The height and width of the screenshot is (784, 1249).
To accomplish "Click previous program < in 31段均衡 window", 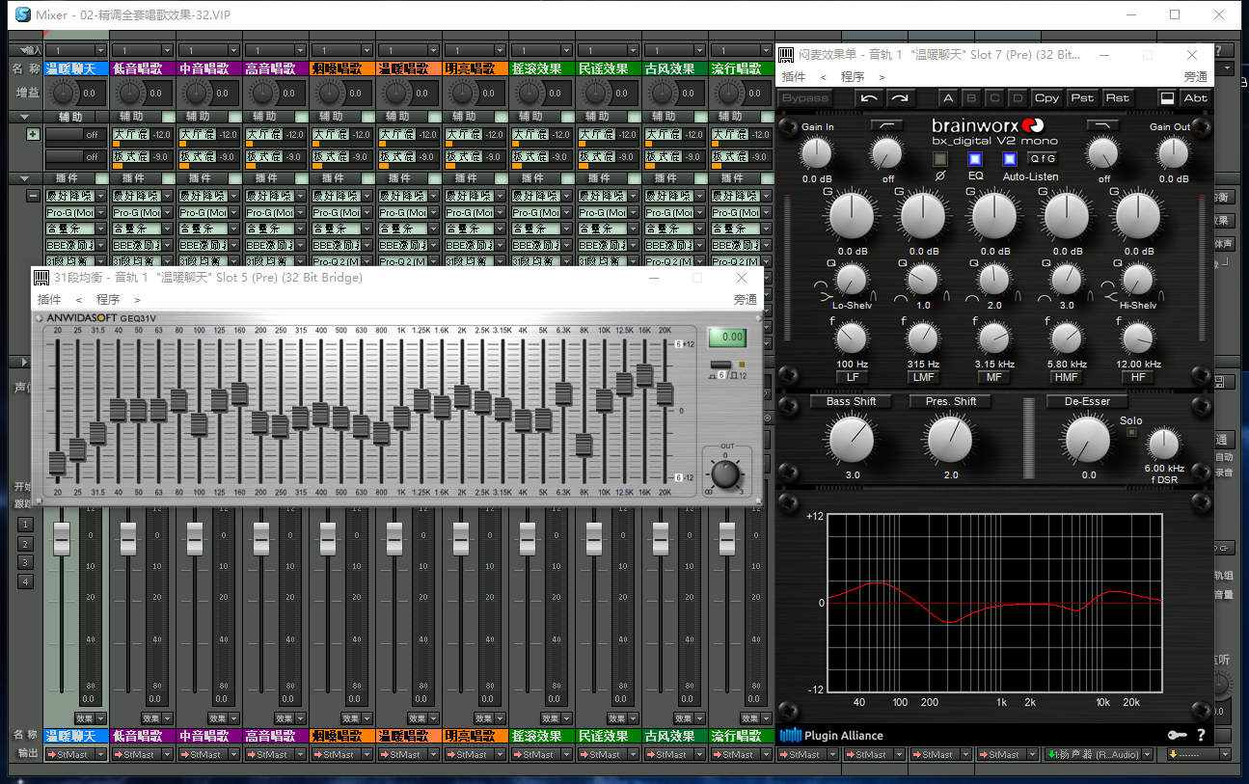I will [79, 300].
